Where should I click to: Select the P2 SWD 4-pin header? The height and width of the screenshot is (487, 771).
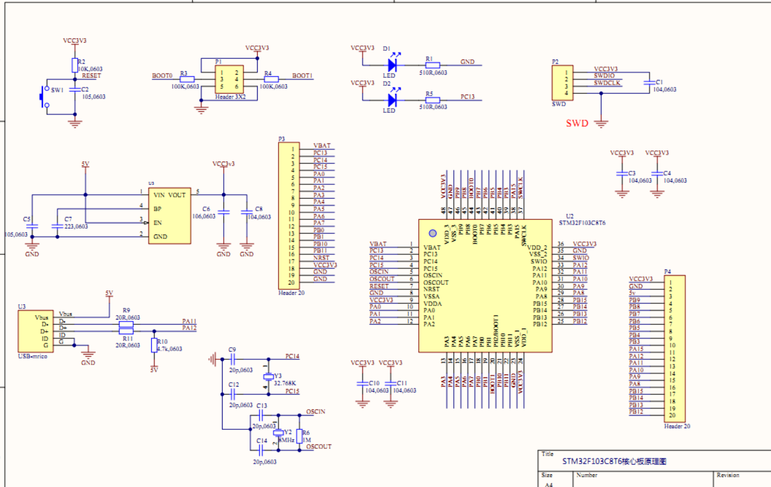562,83
